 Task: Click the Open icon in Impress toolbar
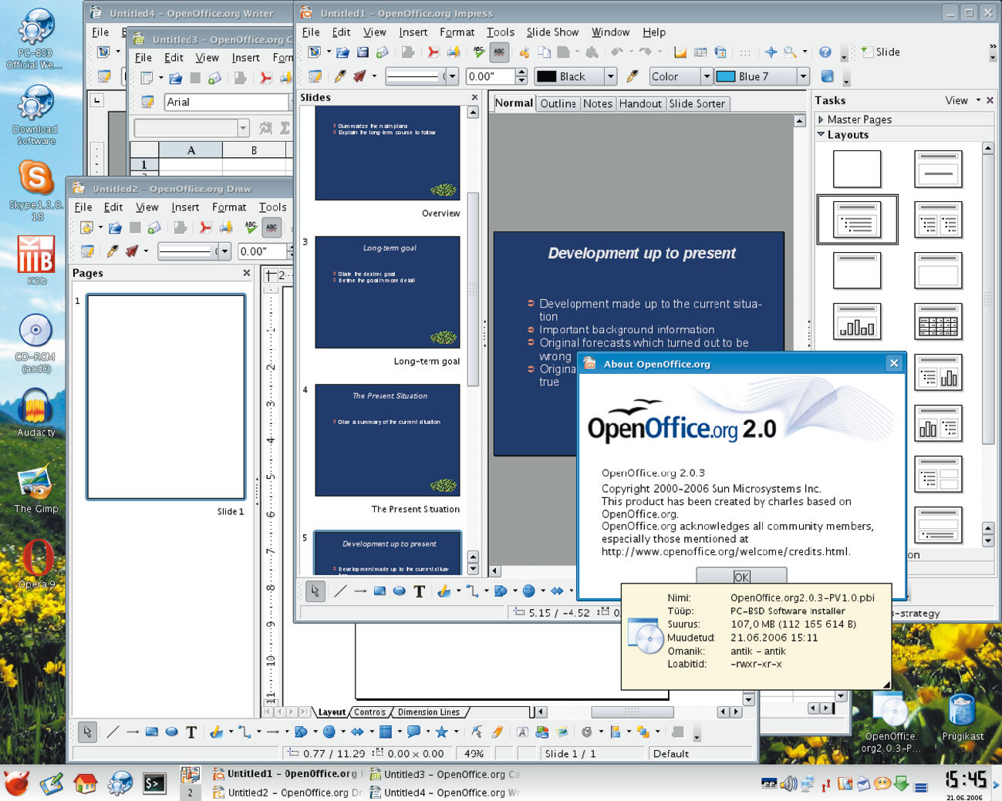[342, 52]
